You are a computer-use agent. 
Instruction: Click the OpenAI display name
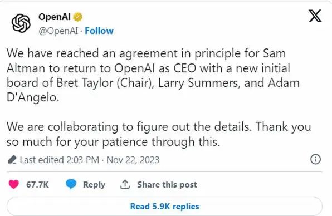(x=55, y=17)
